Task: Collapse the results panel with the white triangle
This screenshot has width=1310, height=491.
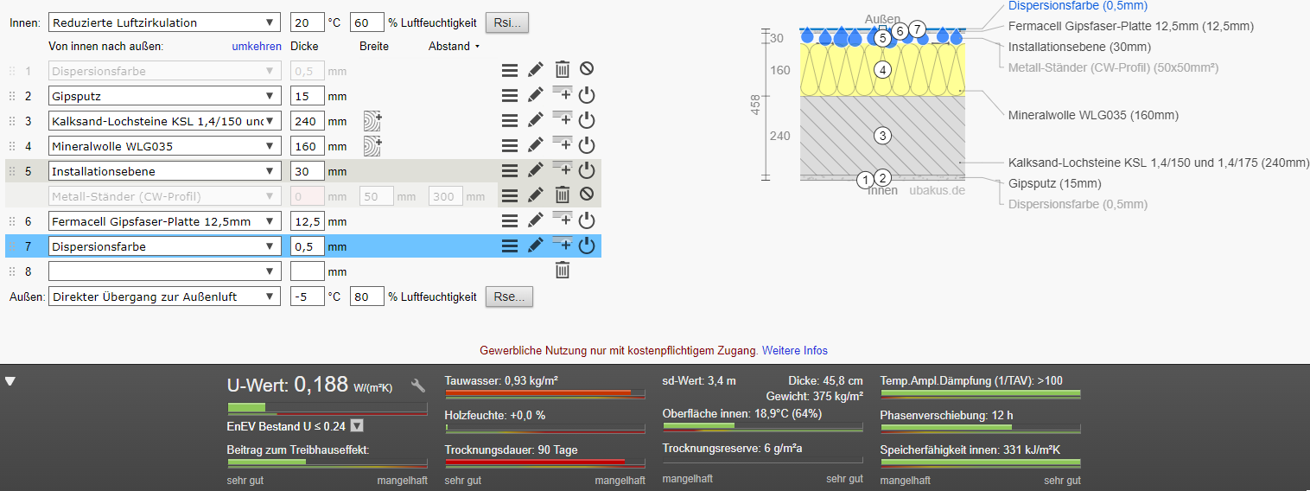Action: (x=10, y=381)
